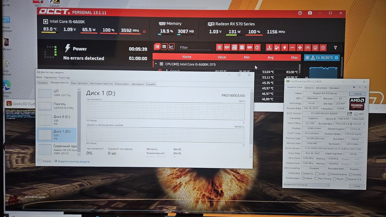Image resolution: width=386 pixels, height=217 pixels.
Task: Toggle the OpenGL 4.6 checkbox in GPU-Z
Action: click(346, 179)
